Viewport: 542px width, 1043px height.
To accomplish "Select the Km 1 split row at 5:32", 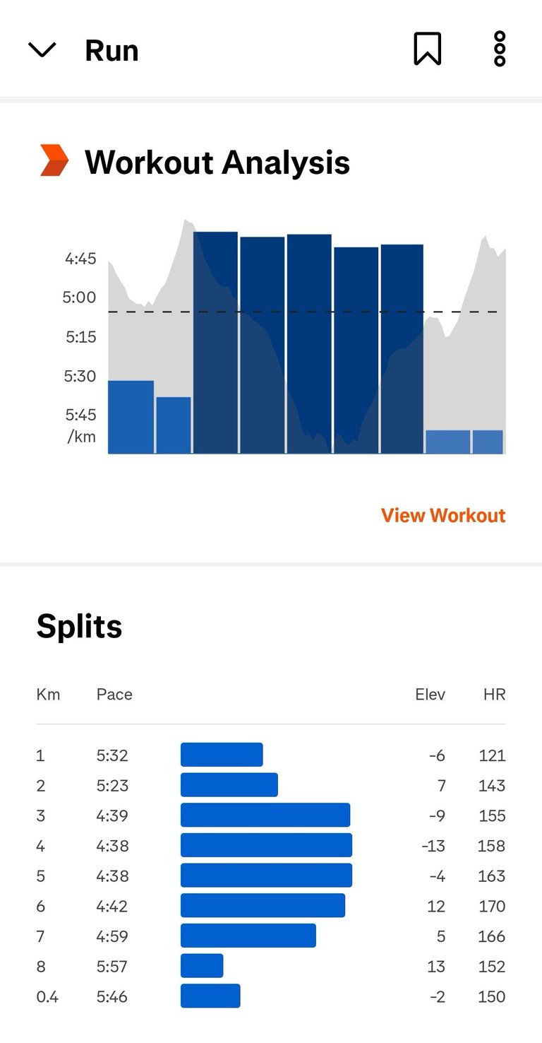I will coord(271,755).
